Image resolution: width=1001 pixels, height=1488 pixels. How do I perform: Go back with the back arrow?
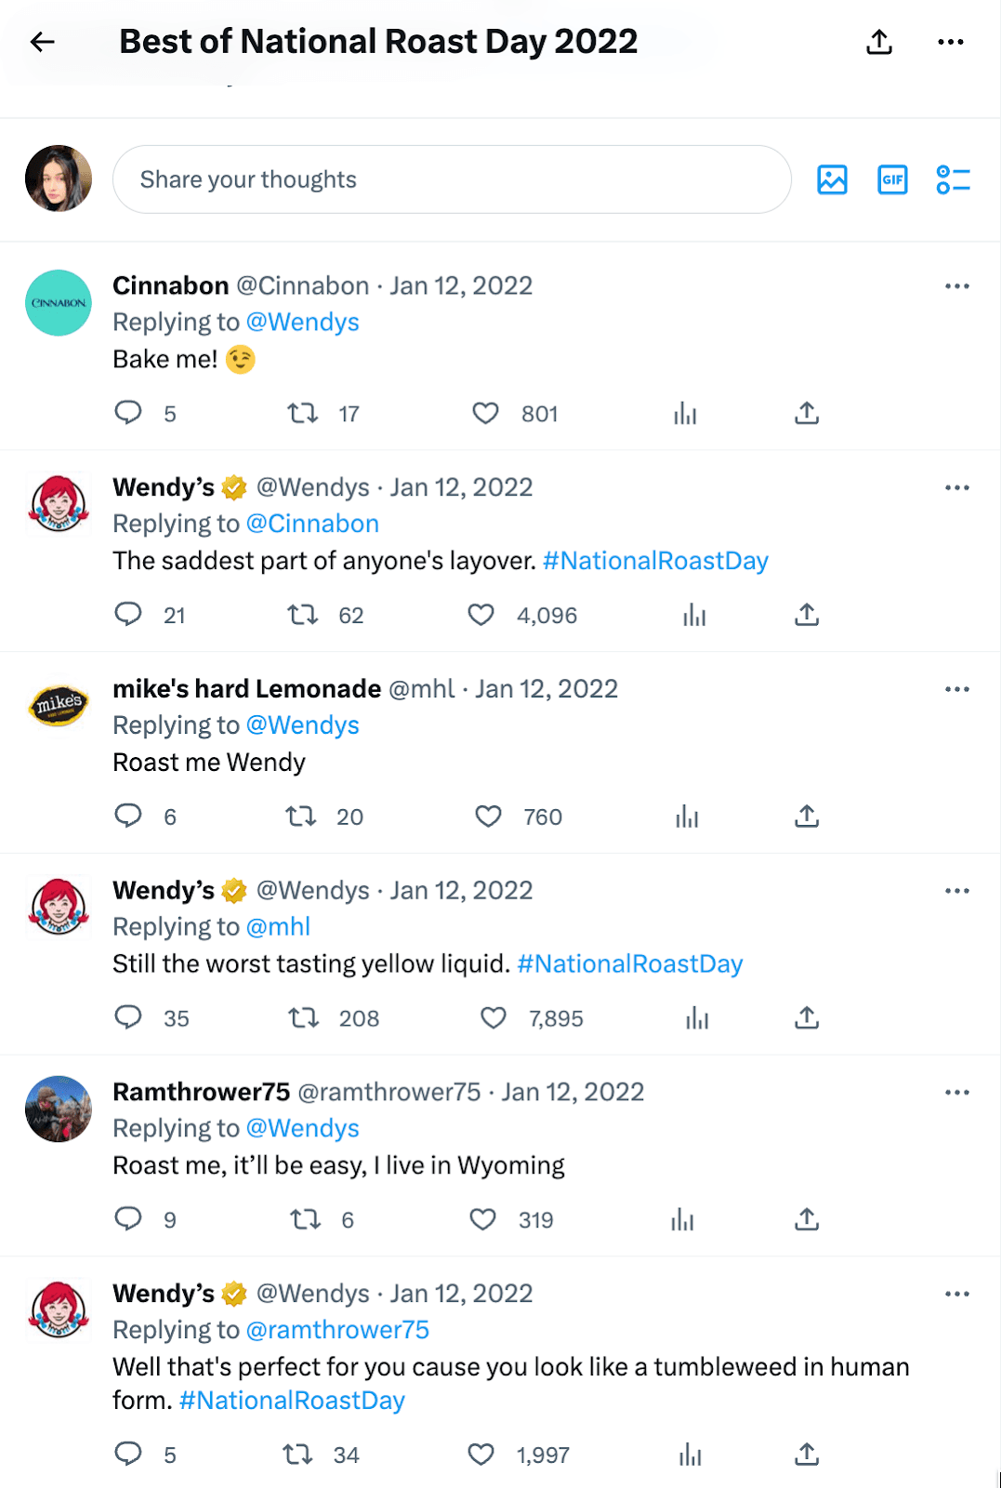41,41
